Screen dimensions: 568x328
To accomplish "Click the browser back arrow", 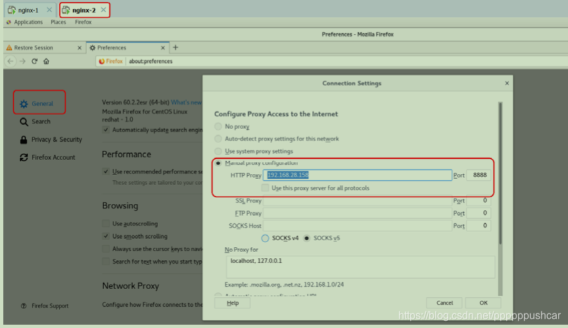I will coord(11,61).
